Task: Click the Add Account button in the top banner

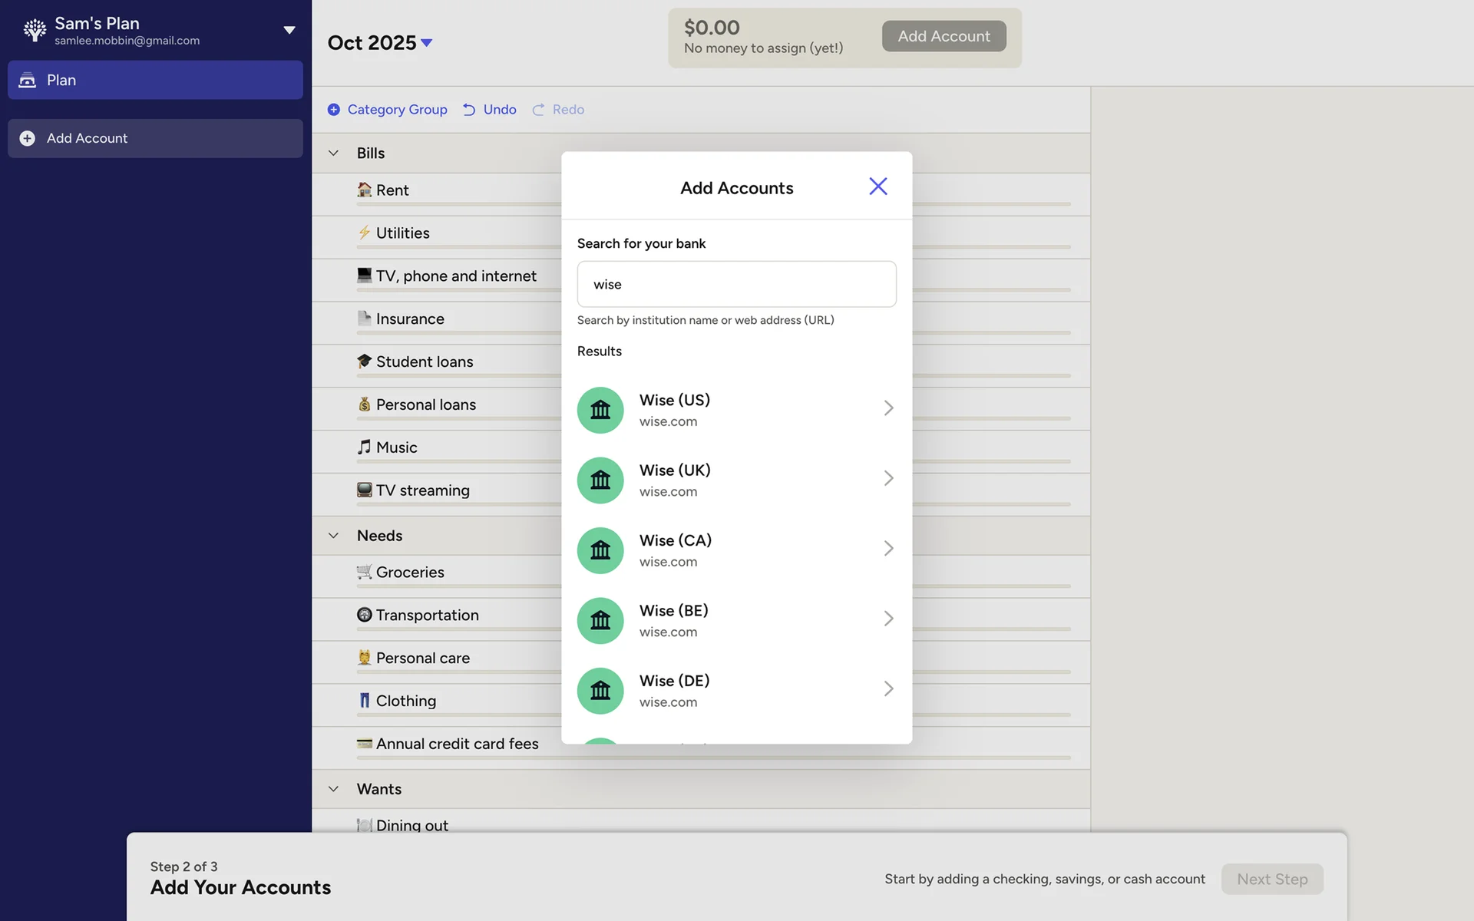Action: tap(944, 36)
